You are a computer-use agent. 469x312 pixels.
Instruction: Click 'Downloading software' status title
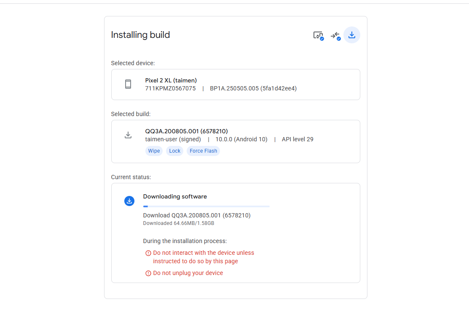[175, 196]
